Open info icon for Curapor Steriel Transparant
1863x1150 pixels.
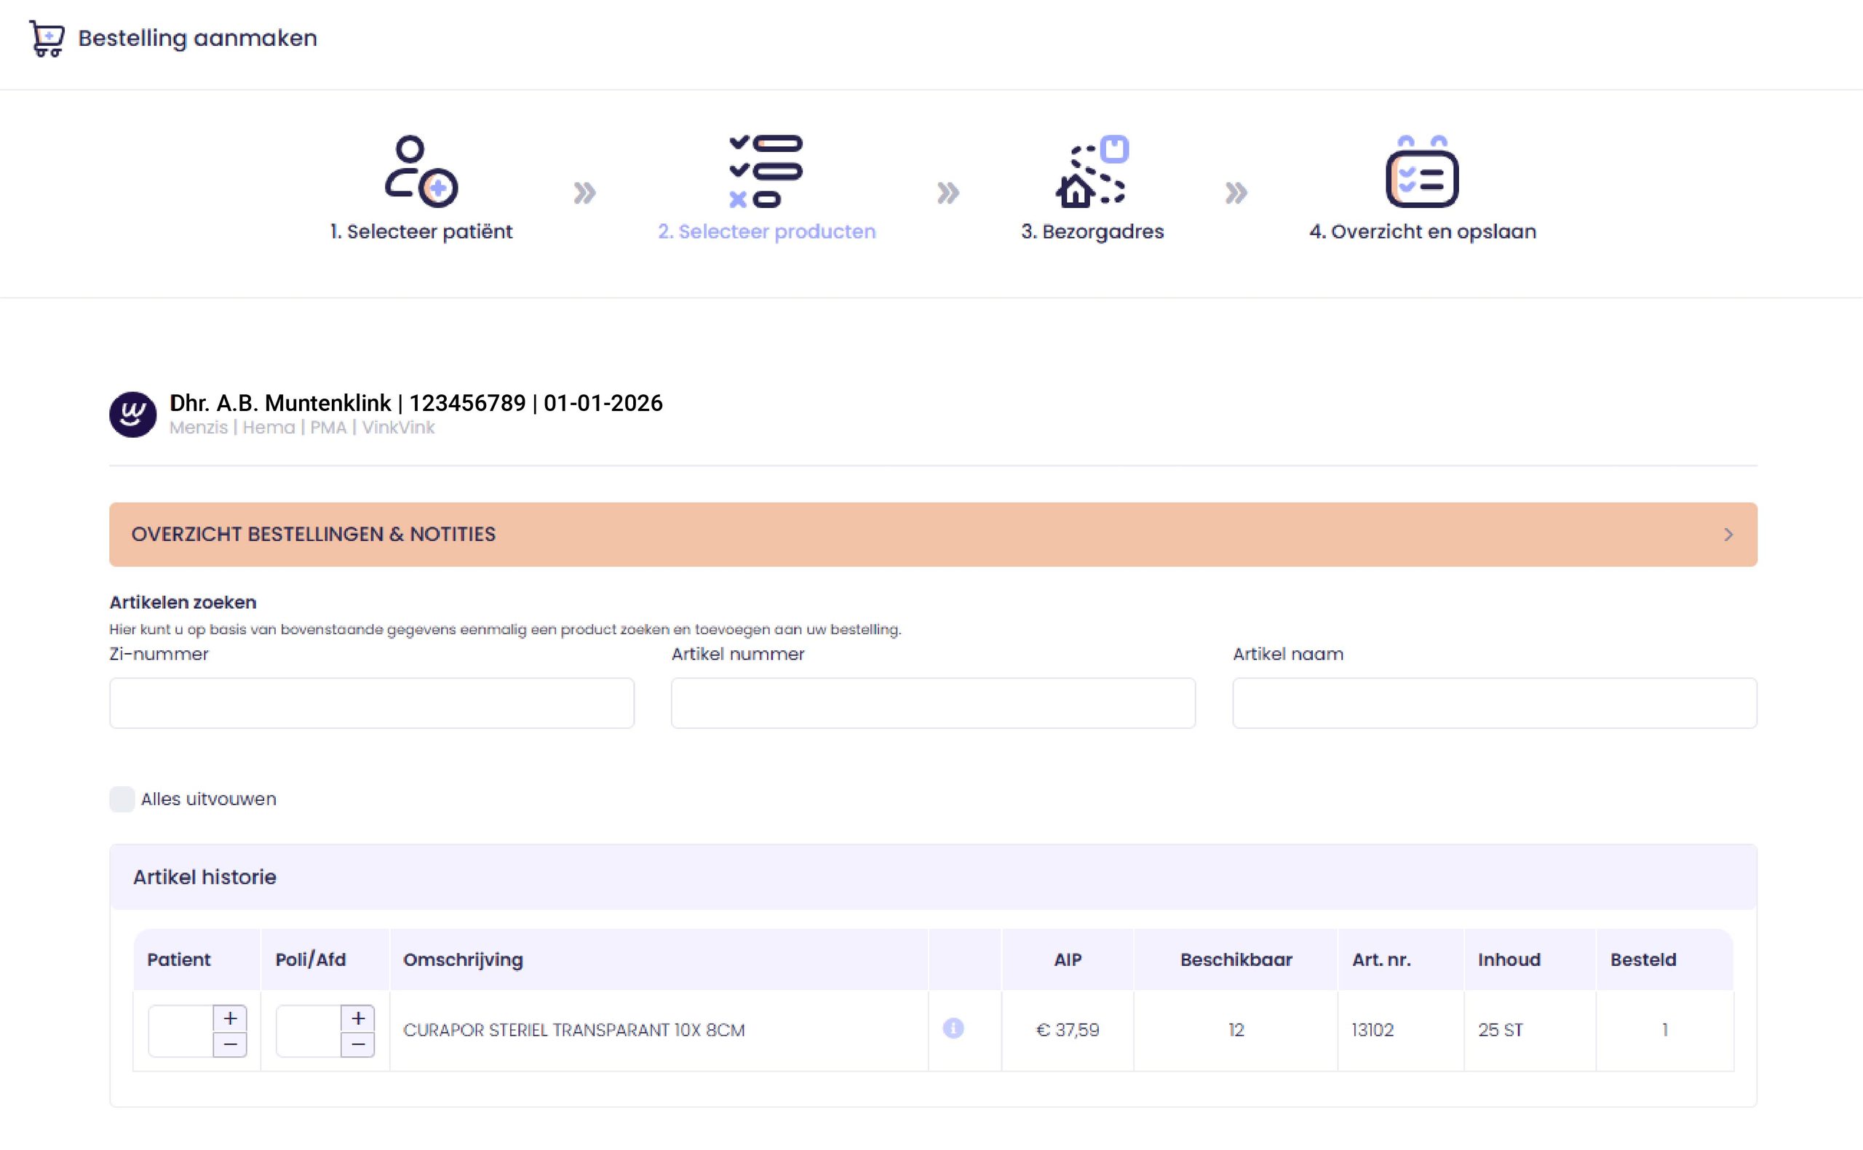953,1029
